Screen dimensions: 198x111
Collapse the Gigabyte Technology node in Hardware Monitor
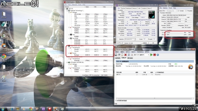[67, 11]
